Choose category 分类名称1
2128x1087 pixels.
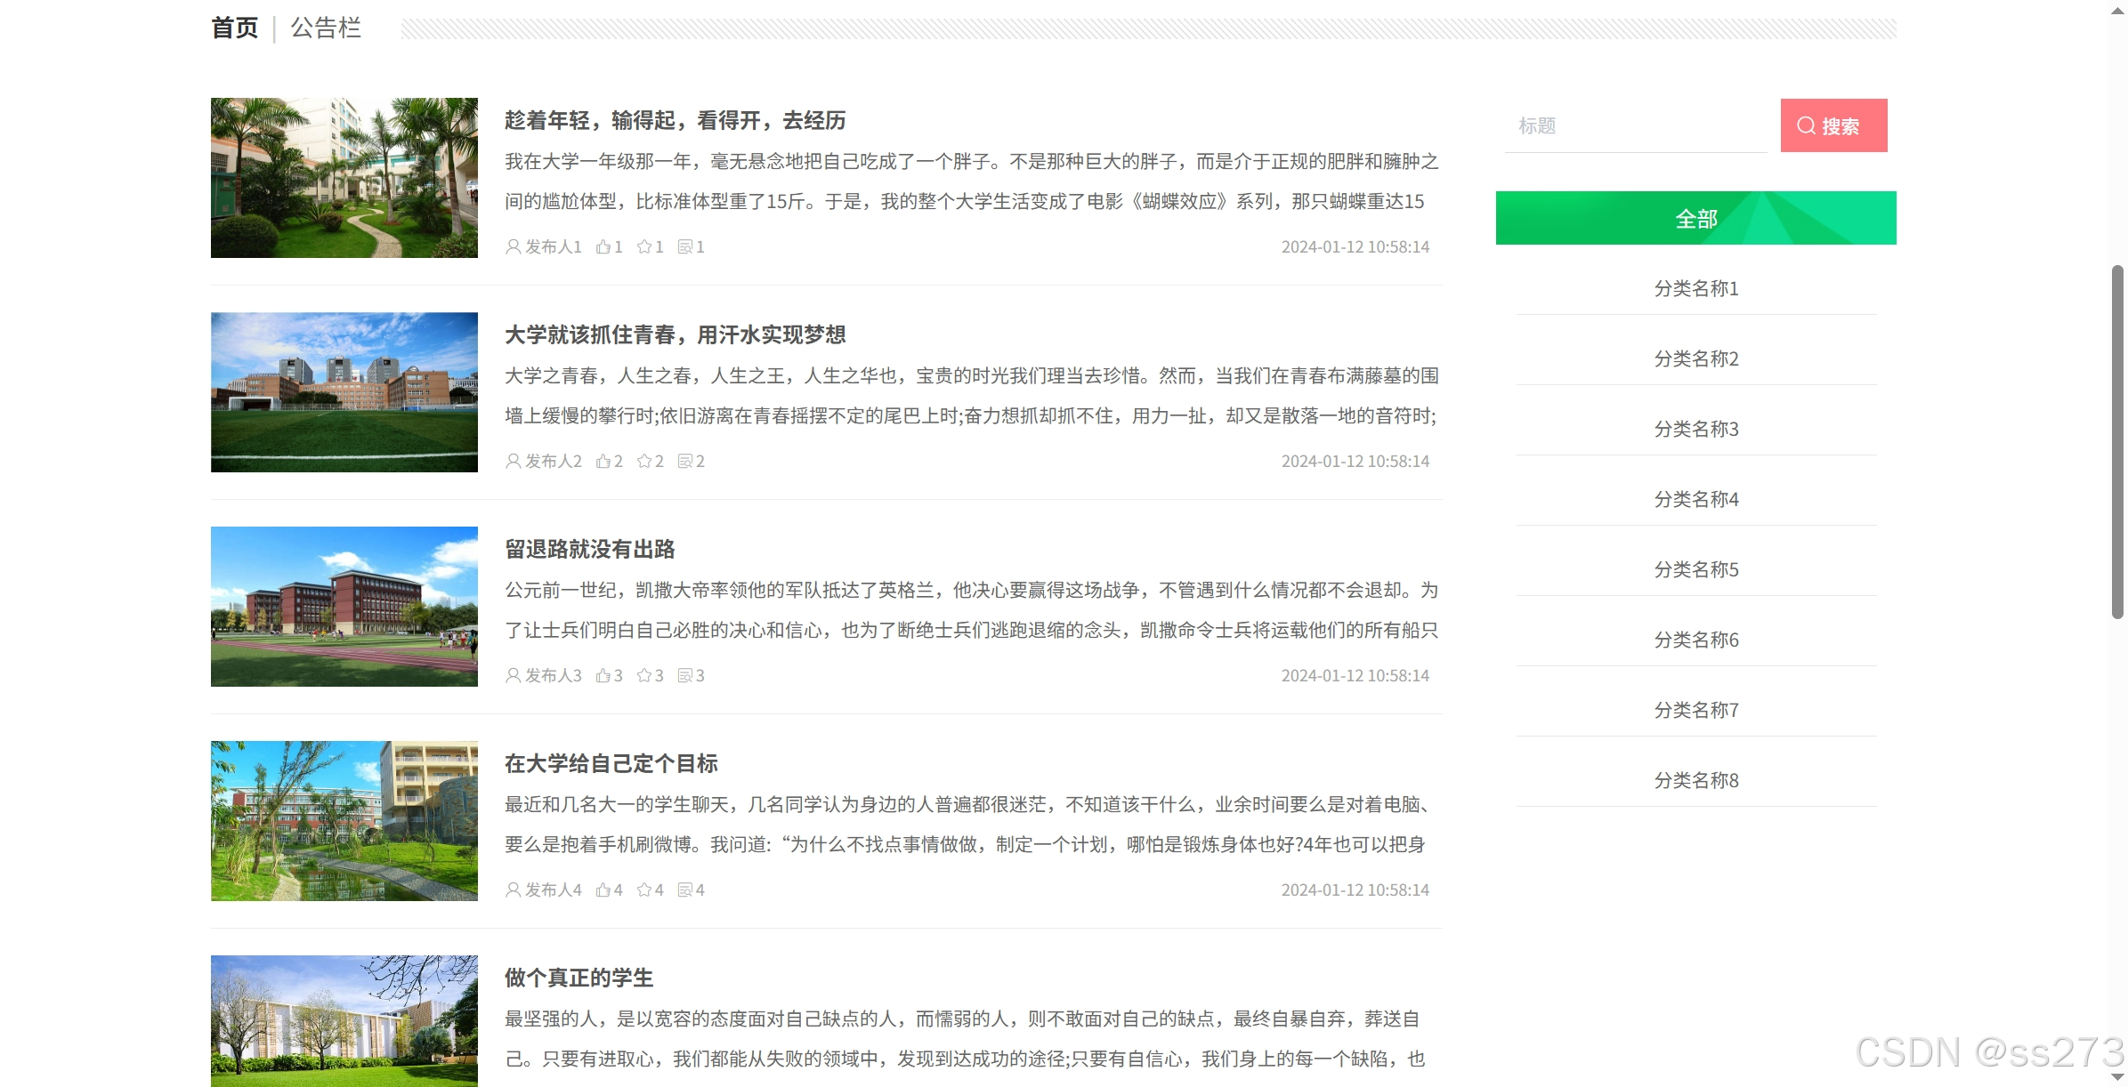point(1695,289)
